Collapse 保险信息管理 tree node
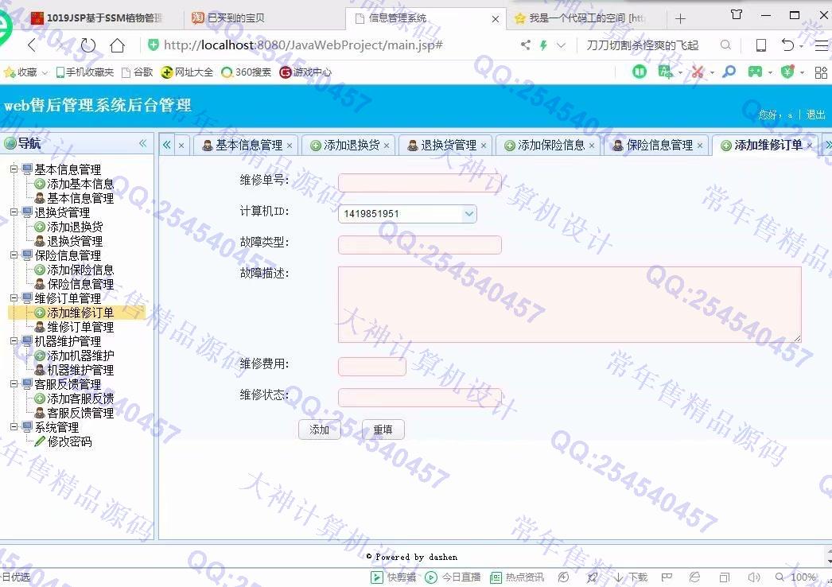 click(x=14, y=255)
